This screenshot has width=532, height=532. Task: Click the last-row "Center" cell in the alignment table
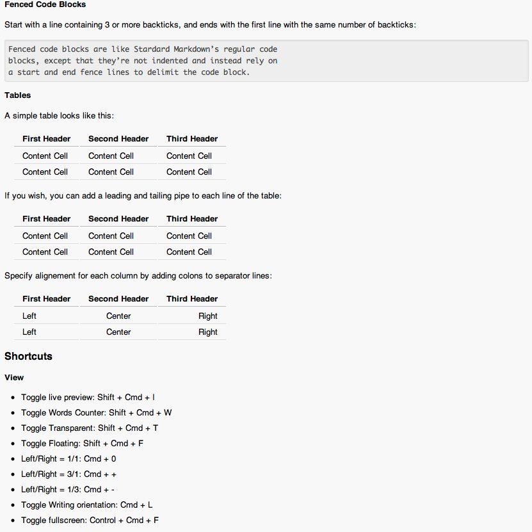pos(118,332)
